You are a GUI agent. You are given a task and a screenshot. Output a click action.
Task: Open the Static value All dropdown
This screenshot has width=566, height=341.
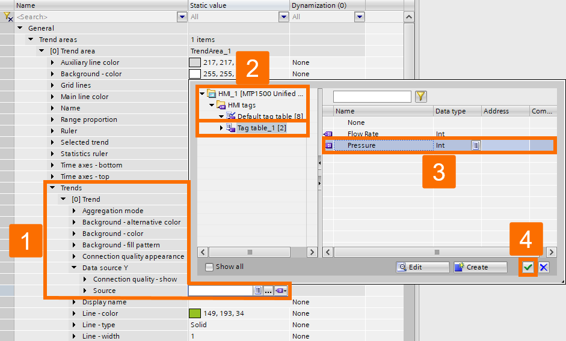284,17
